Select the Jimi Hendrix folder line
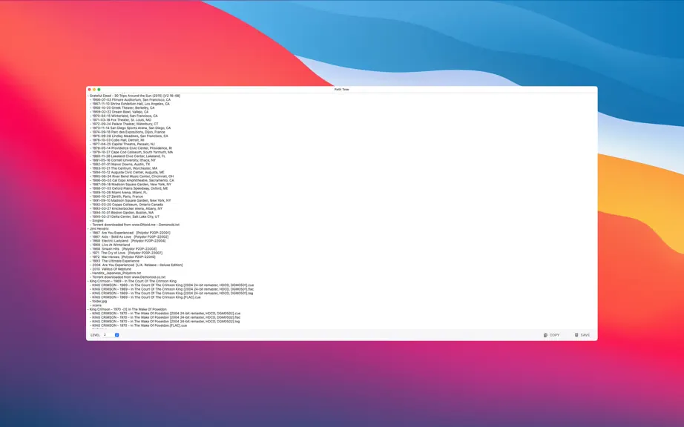 point(99,229)
